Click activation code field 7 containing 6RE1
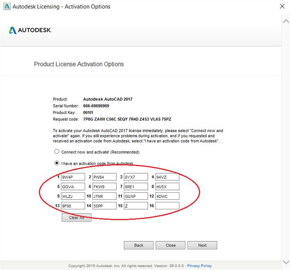The width and height of the screenshot is (290, 270). click(136, 186)
